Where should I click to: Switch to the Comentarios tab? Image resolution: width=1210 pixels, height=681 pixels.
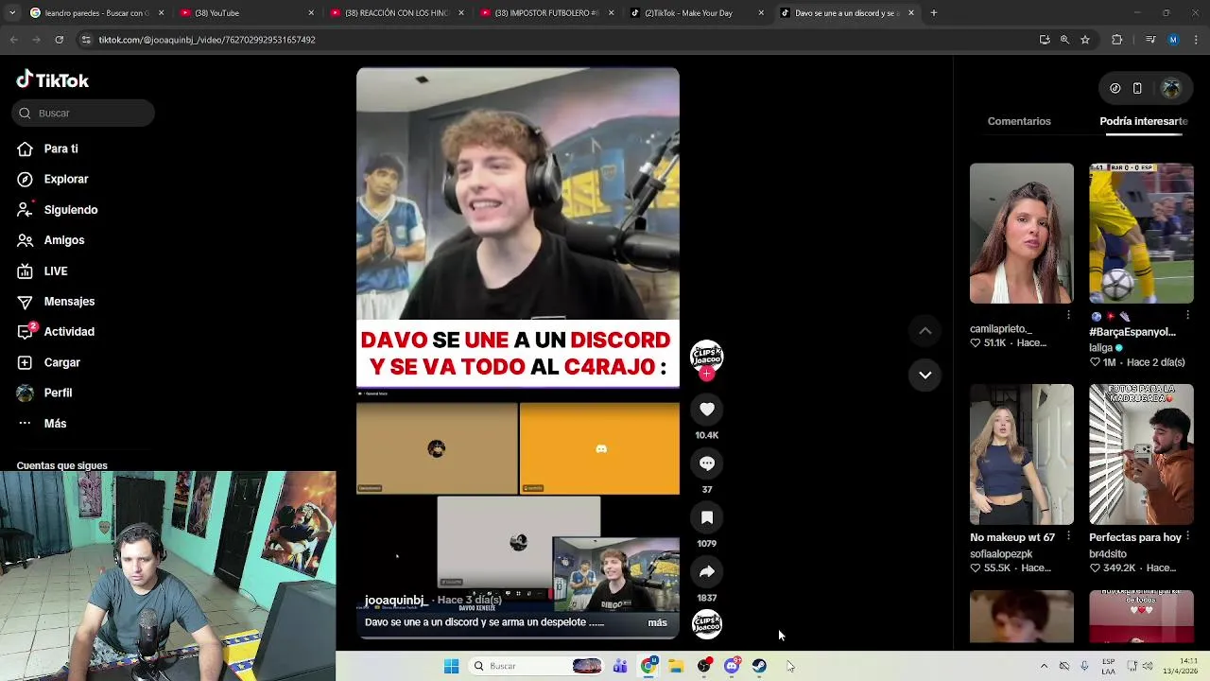click(x=1019, y=121)
